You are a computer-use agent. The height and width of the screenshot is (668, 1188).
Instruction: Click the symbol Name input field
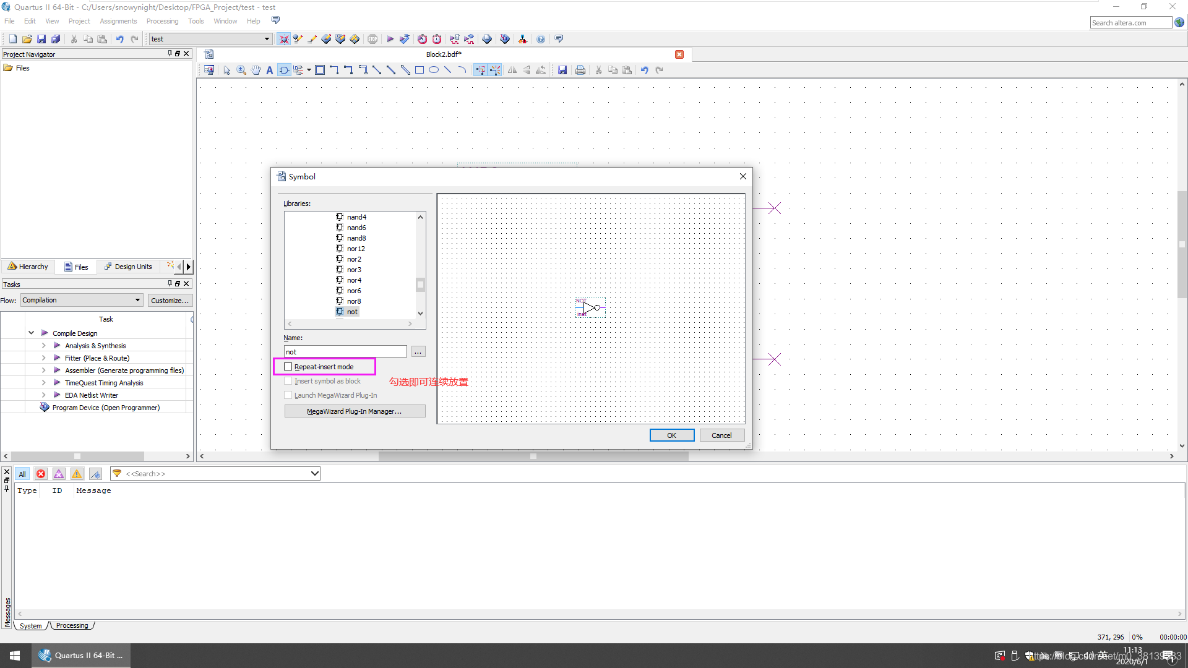(345, 352)
